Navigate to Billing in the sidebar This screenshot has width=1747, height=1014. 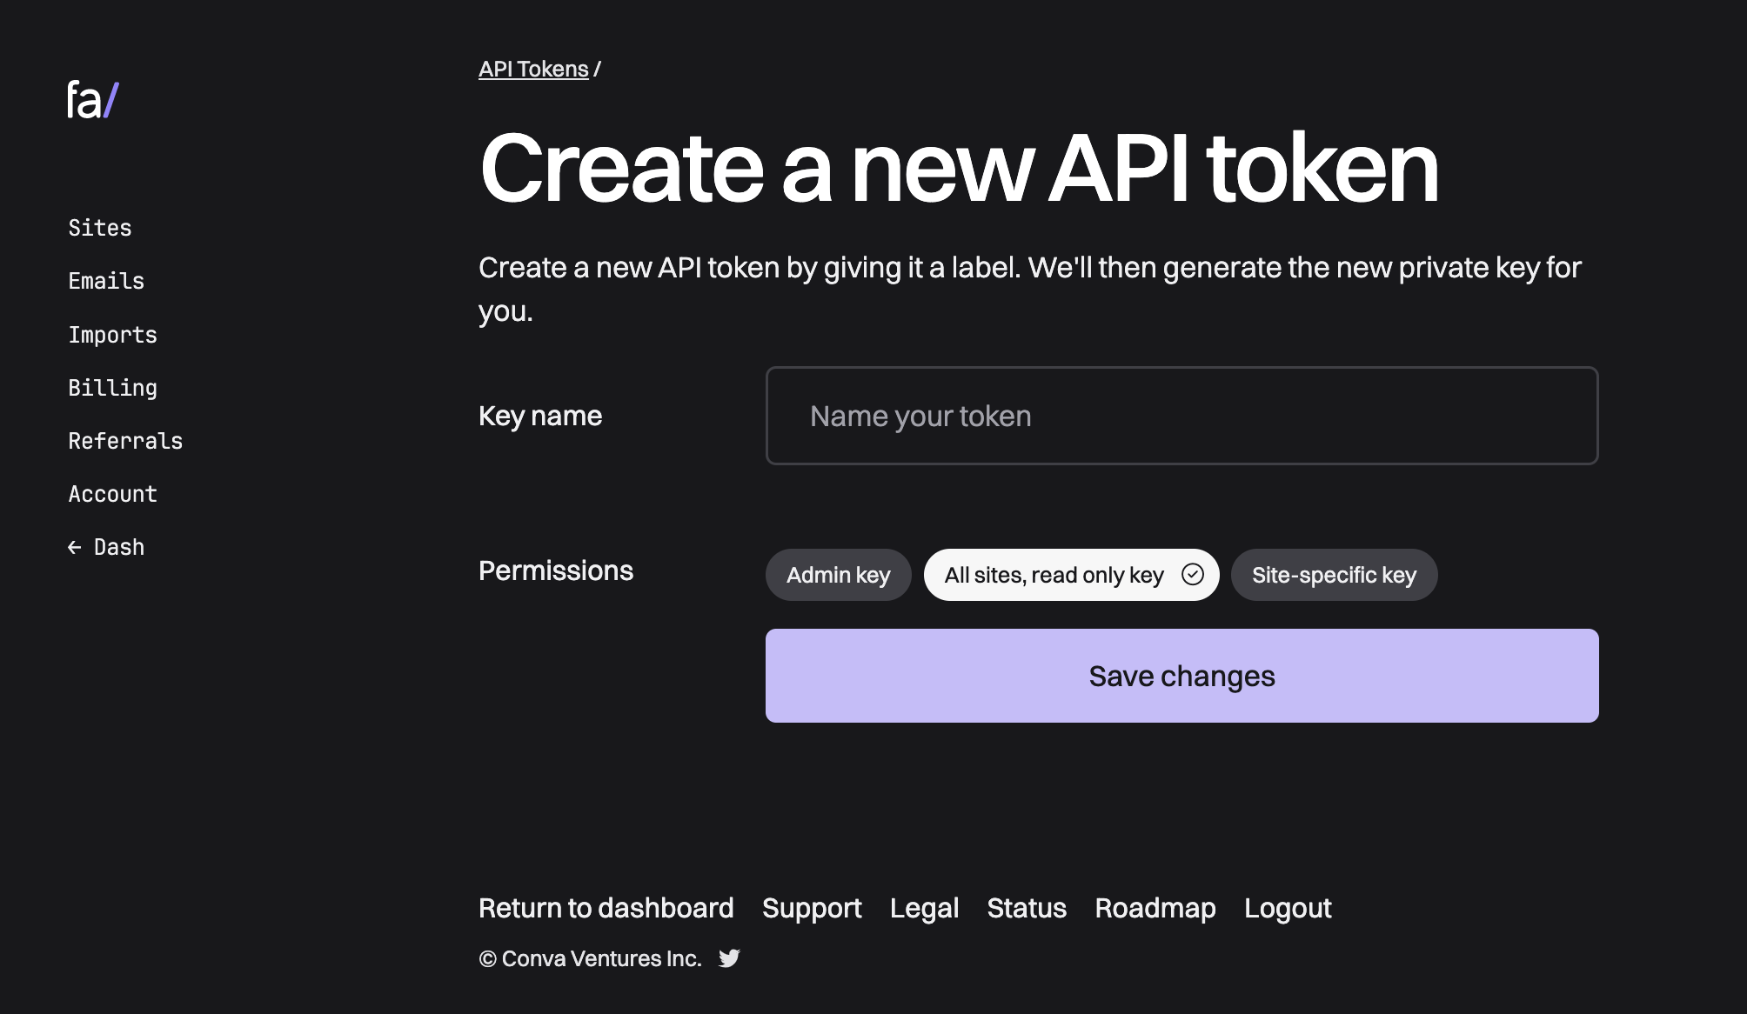tap(112, 388)
